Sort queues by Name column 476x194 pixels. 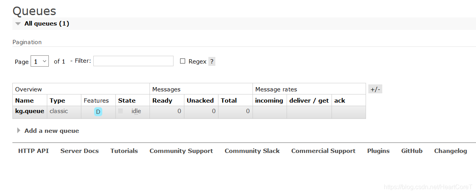click(24, 101)
